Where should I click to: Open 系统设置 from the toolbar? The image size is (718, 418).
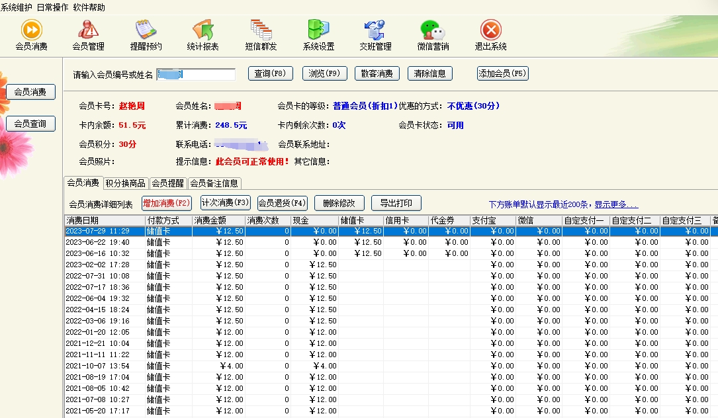[318, 30]
